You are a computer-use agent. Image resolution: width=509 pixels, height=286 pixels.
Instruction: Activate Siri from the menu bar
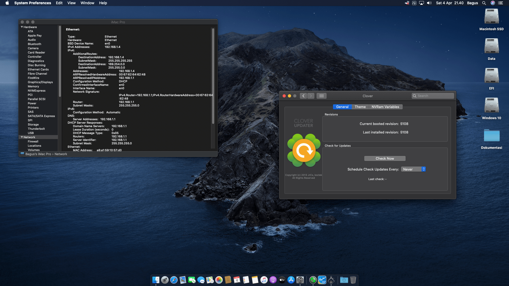[x=493, y=3]
